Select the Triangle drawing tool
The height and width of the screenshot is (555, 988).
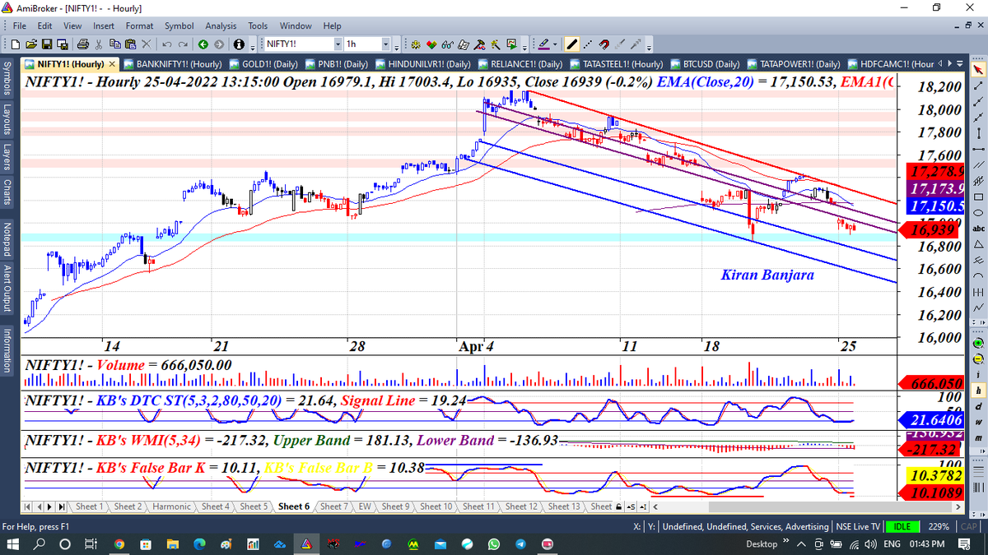(978, 243)
